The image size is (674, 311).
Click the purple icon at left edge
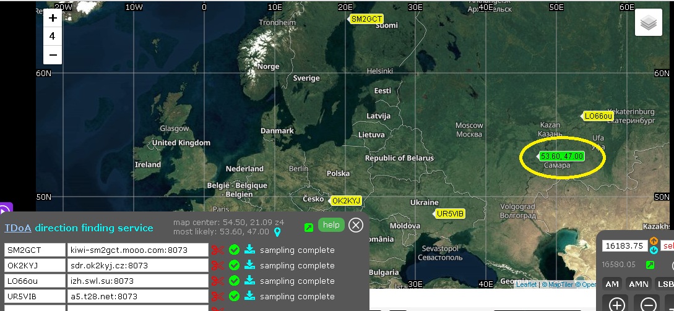click(5, 210)
